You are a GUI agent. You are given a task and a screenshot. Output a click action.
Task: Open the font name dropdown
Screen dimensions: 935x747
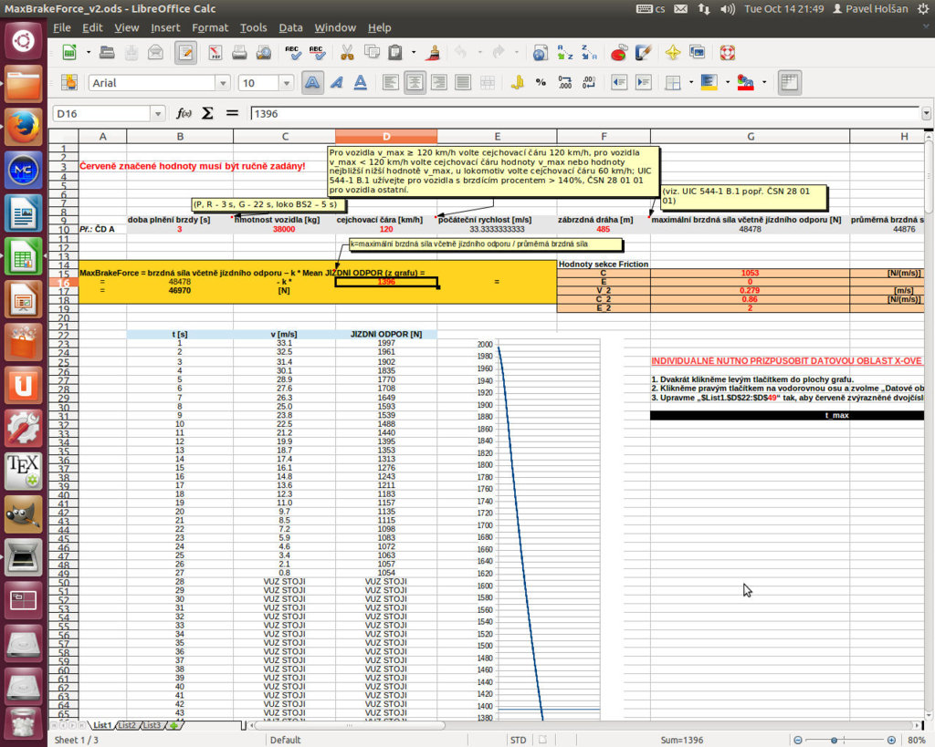pos(222,83)
